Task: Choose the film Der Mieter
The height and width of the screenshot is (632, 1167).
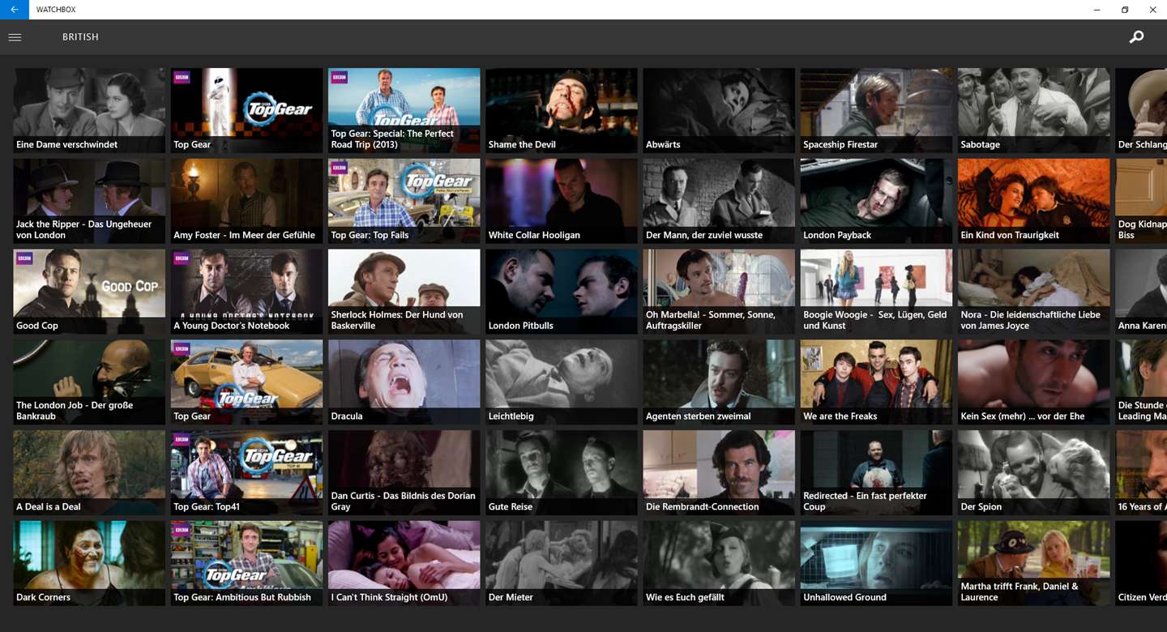Action: [561, 564]
